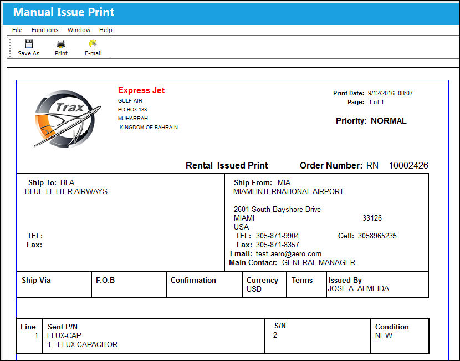
Task: Click the Express Jet company name
Action: [x=141, y=90]
